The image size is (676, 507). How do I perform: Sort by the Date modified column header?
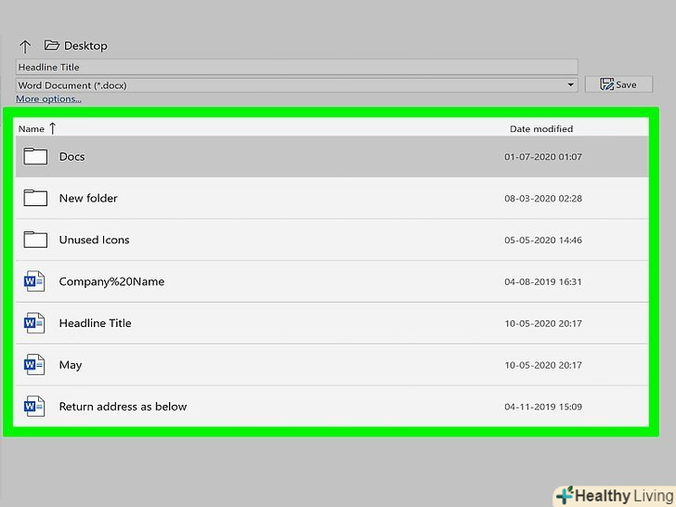click(x=541, y=129)
